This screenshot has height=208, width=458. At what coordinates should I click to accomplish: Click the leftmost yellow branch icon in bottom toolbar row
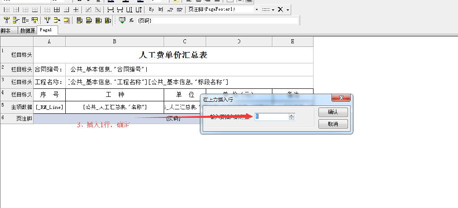[6, 20]
